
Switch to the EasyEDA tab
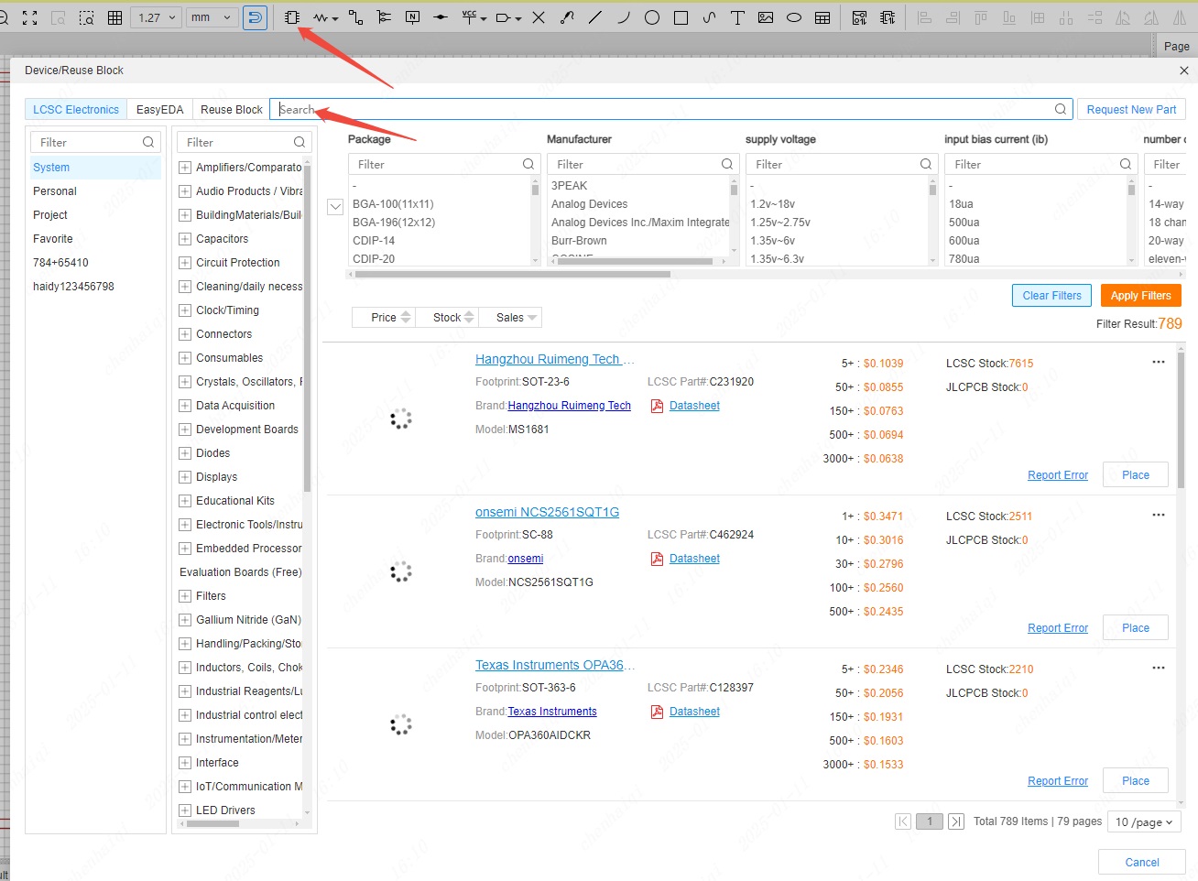(159, 109)
